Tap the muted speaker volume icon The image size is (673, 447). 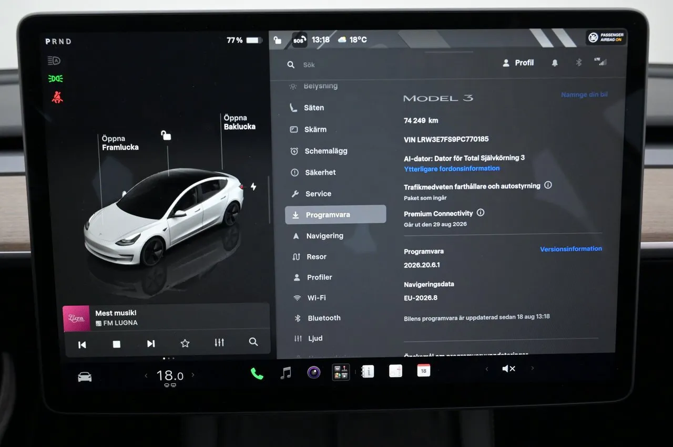click(x=508, y=369)
